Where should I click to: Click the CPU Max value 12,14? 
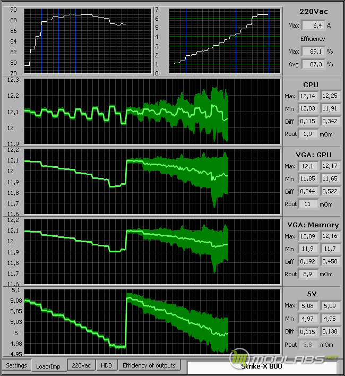pyautogui.click(x=308, y=96)
